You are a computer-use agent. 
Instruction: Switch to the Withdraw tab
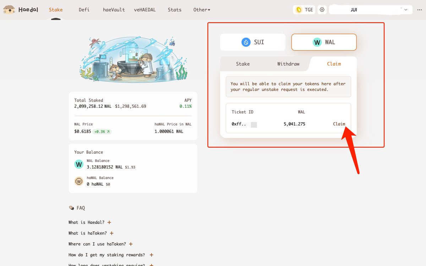point(288,64)
